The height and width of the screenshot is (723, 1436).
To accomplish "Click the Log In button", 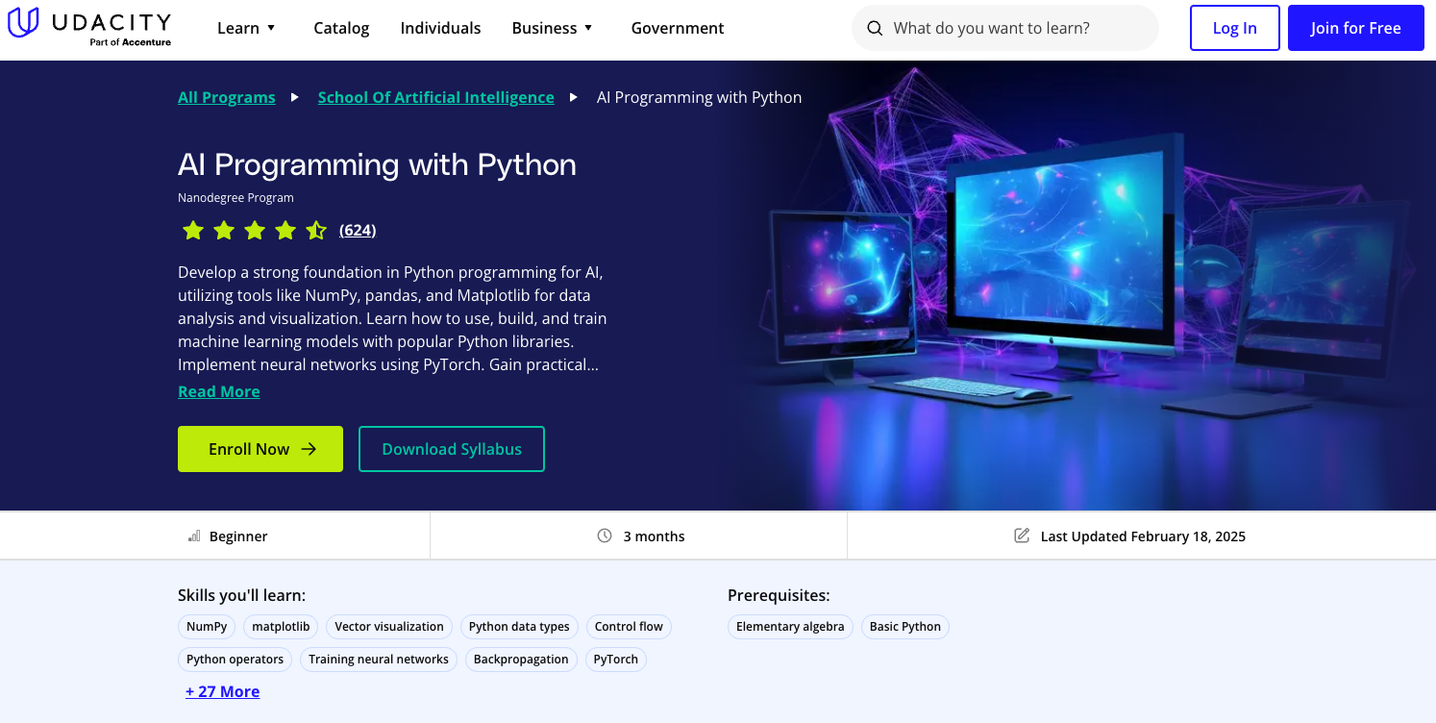I will pyautogui.click(x=1234, y=28).
